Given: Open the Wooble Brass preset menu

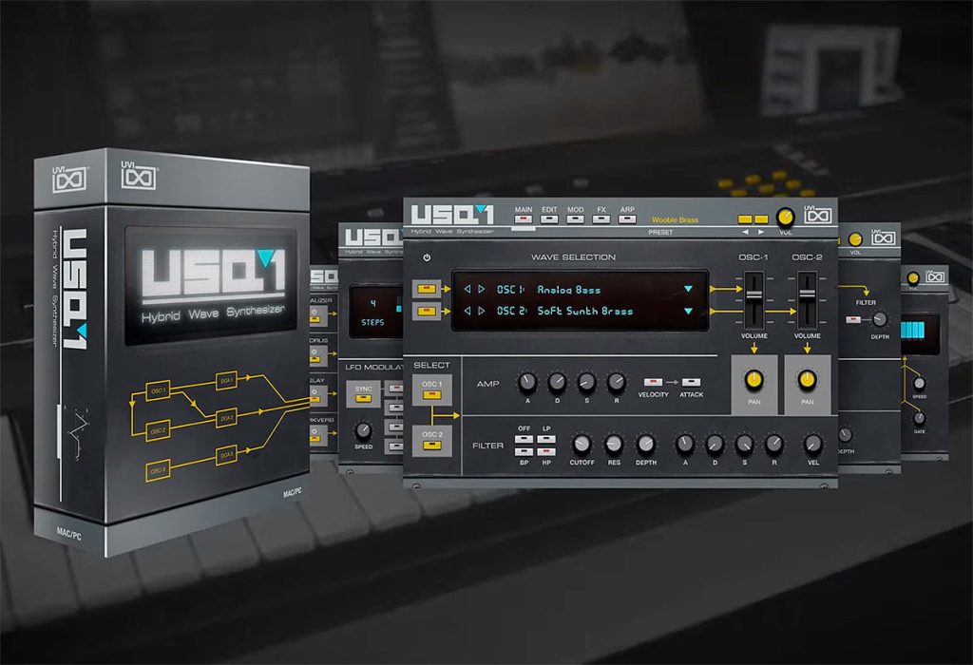Looking at the screenshot, I should [x=675, y=219].
